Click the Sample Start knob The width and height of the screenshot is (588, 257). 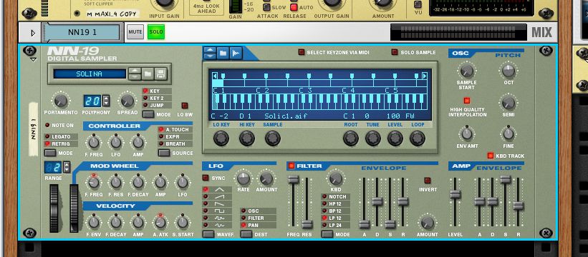(467, 70)
